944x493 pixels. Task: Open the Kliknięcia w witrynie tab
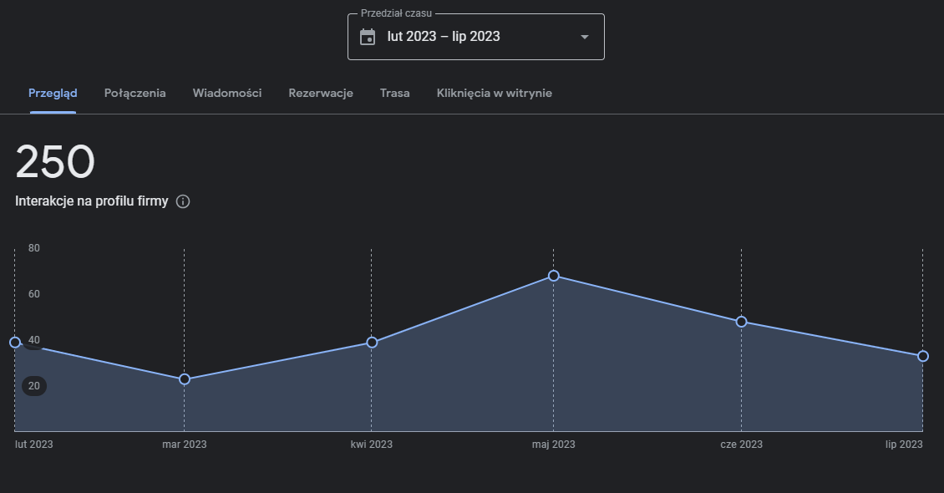(x=495, y=94)
